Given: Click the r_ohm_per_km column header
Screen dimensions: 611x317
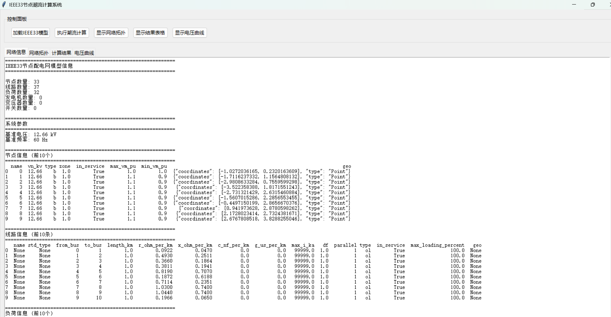Looking at the screenshot, I should pos(156,245).
